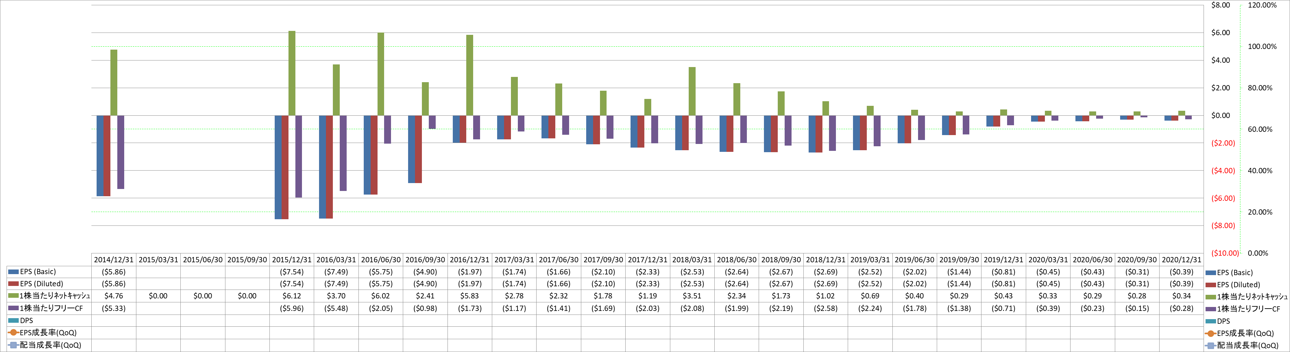Select the green net cash bar for 2015/12/31

click(x=291, y=73)
